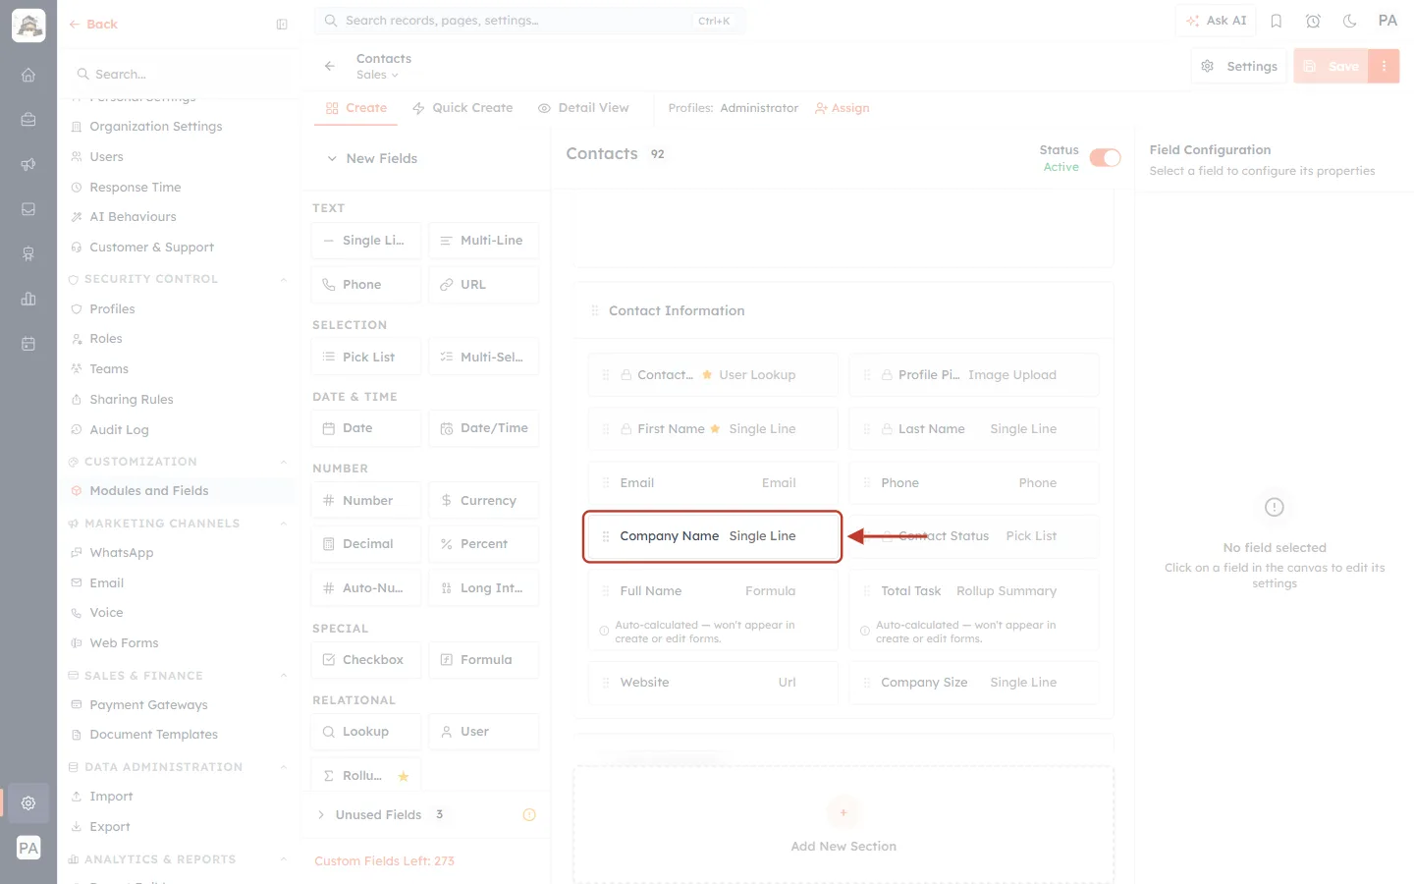This screenshot has width=1414, height=884.
Task: Open the home icon in left rail
Action: coord(28,75)
